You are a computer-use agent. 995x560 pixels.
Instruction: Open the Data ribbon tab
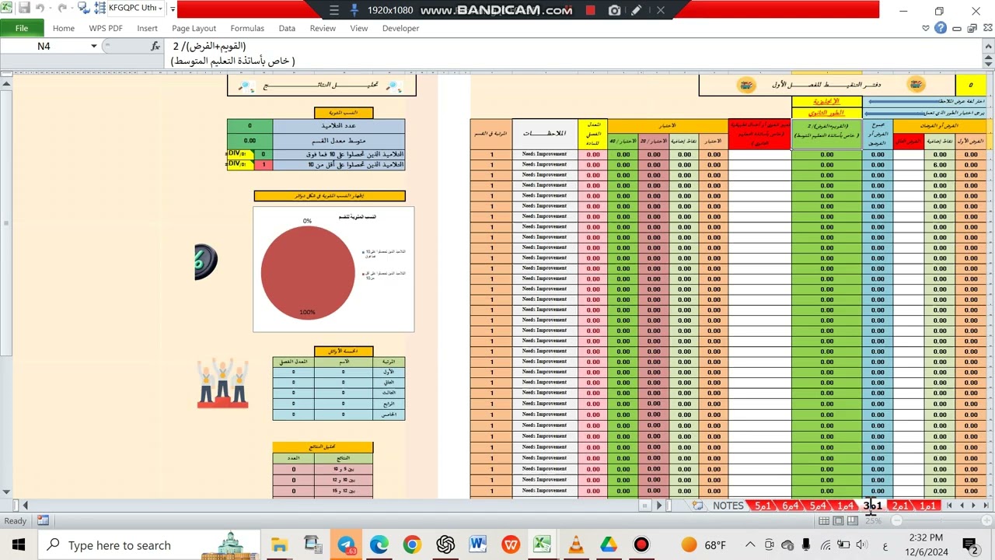tap(287, 28)
